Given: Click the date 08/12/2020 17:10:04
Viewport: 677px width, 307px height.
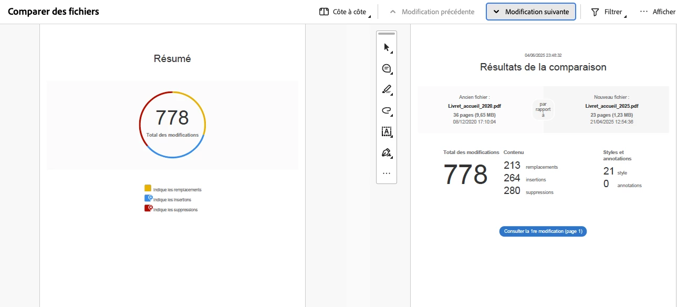Looking at the screenshot, I should [x=474, y=121].
